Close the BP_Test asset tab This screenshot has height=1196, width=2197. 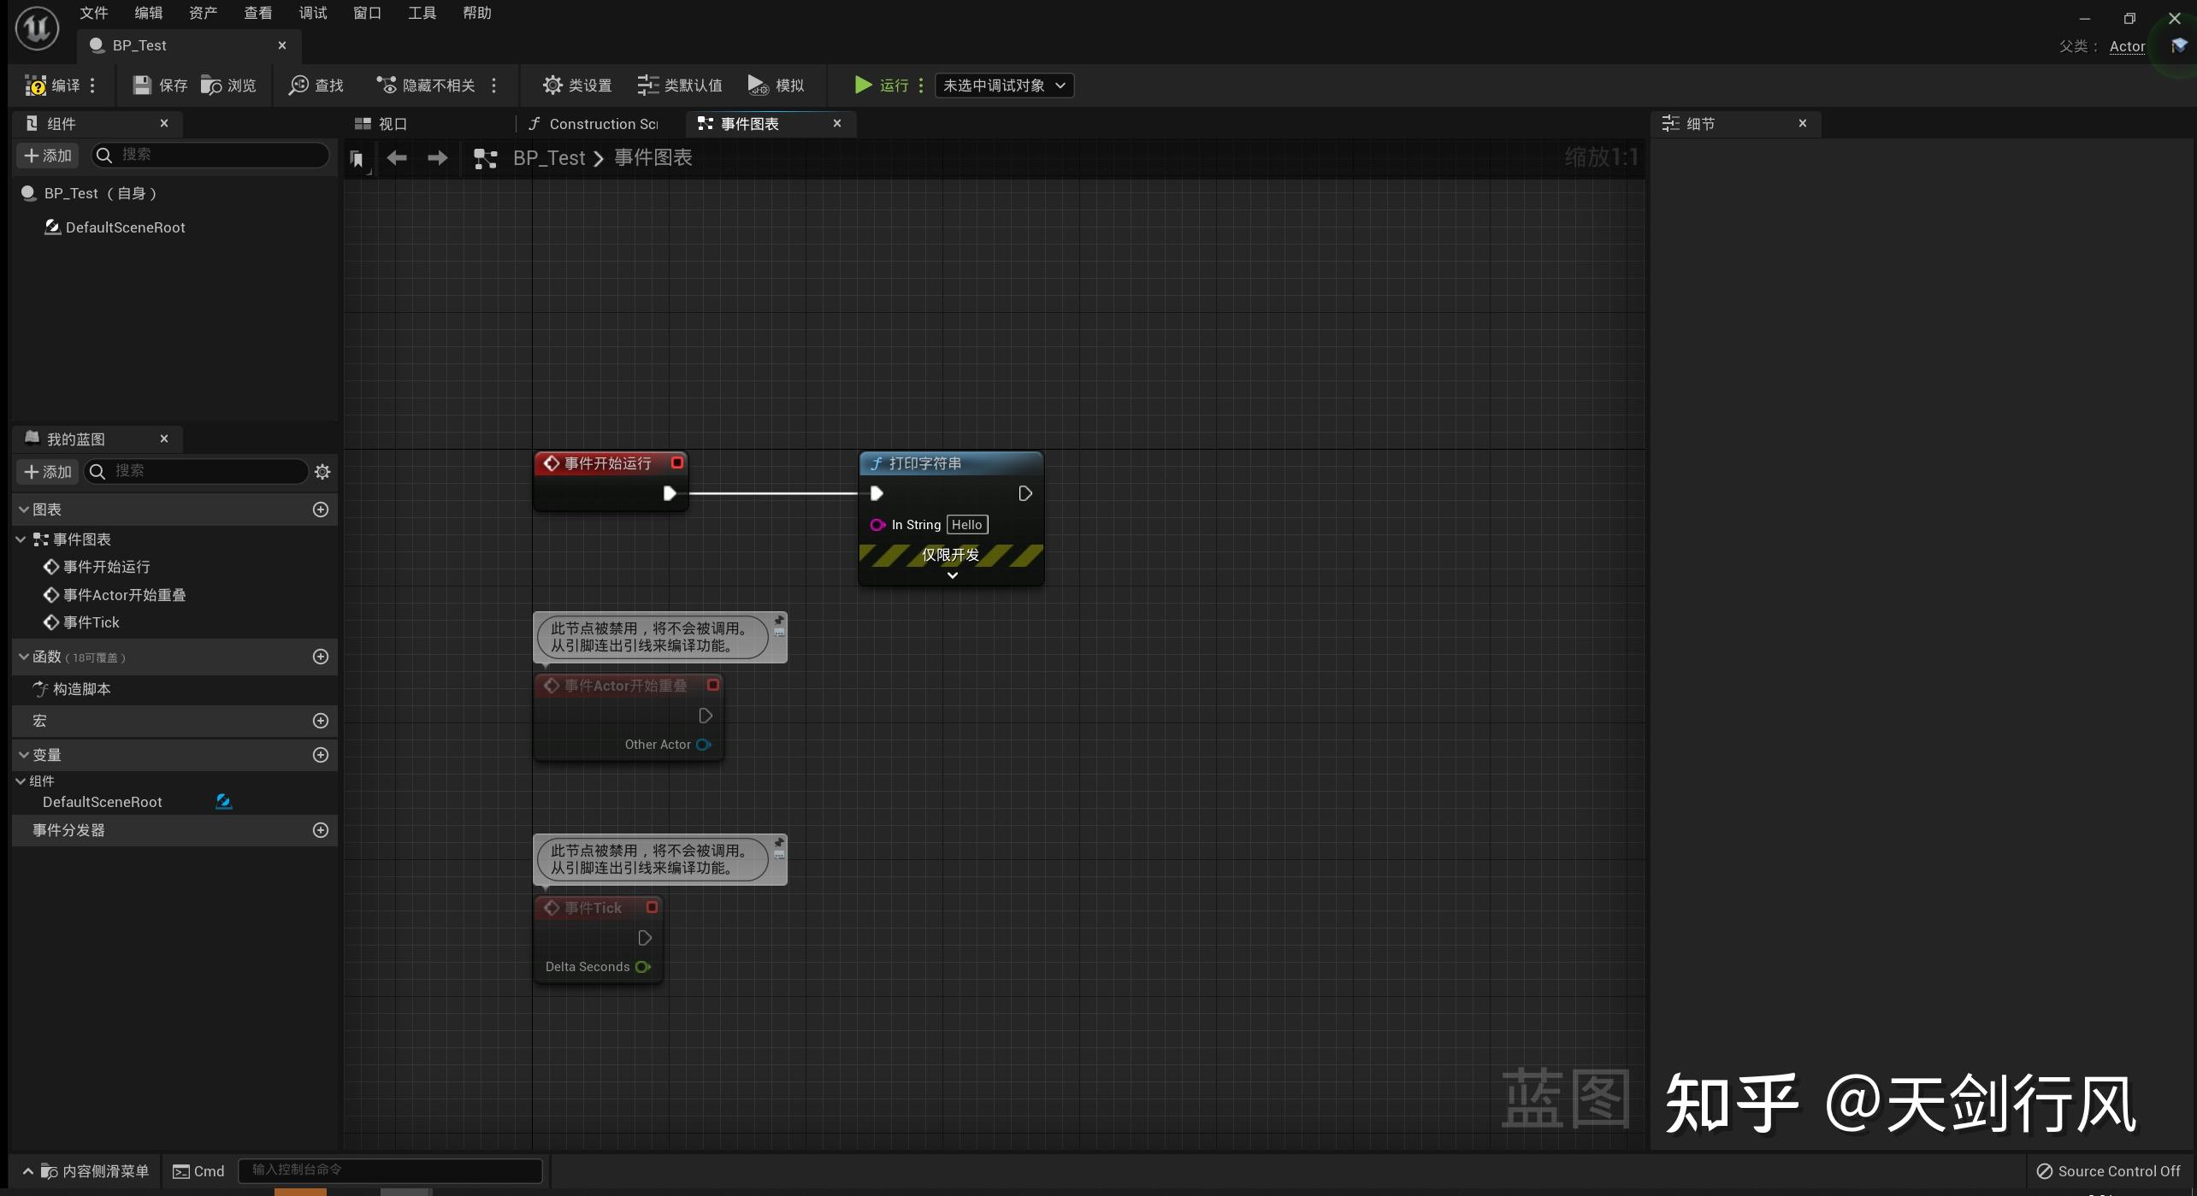coord(282,45)
